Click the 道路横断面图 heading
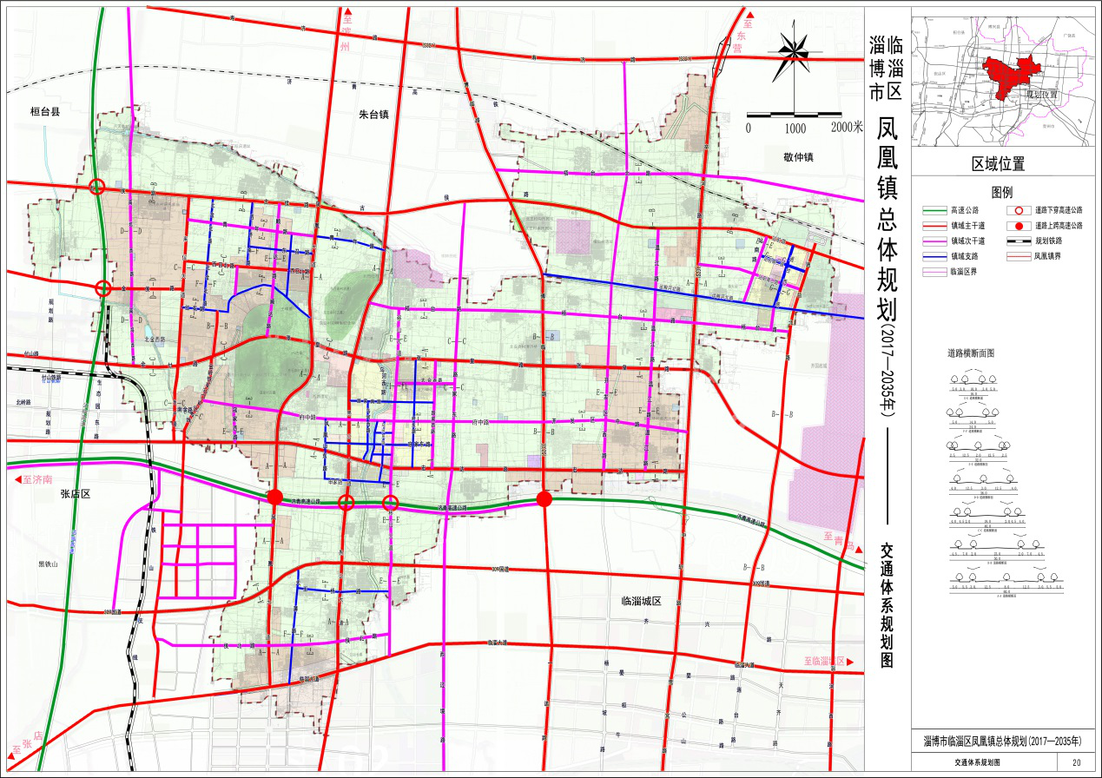The width and height of the screenshot is (1102, 778). click(970, 353)
